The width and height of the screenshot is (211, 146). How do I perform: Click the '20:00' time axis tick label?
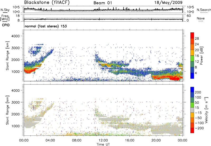tap(156, 140)
